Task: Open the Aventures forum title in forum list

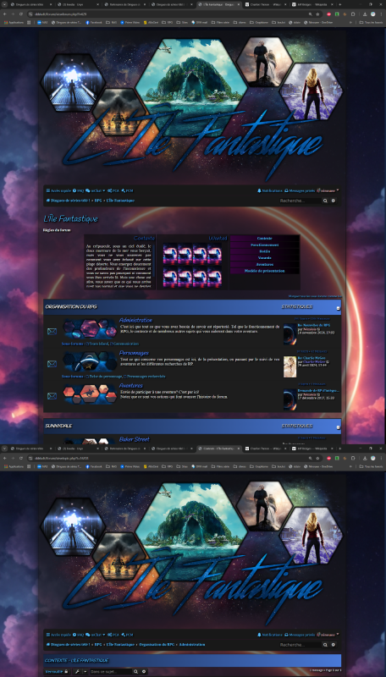Action: 131,385
